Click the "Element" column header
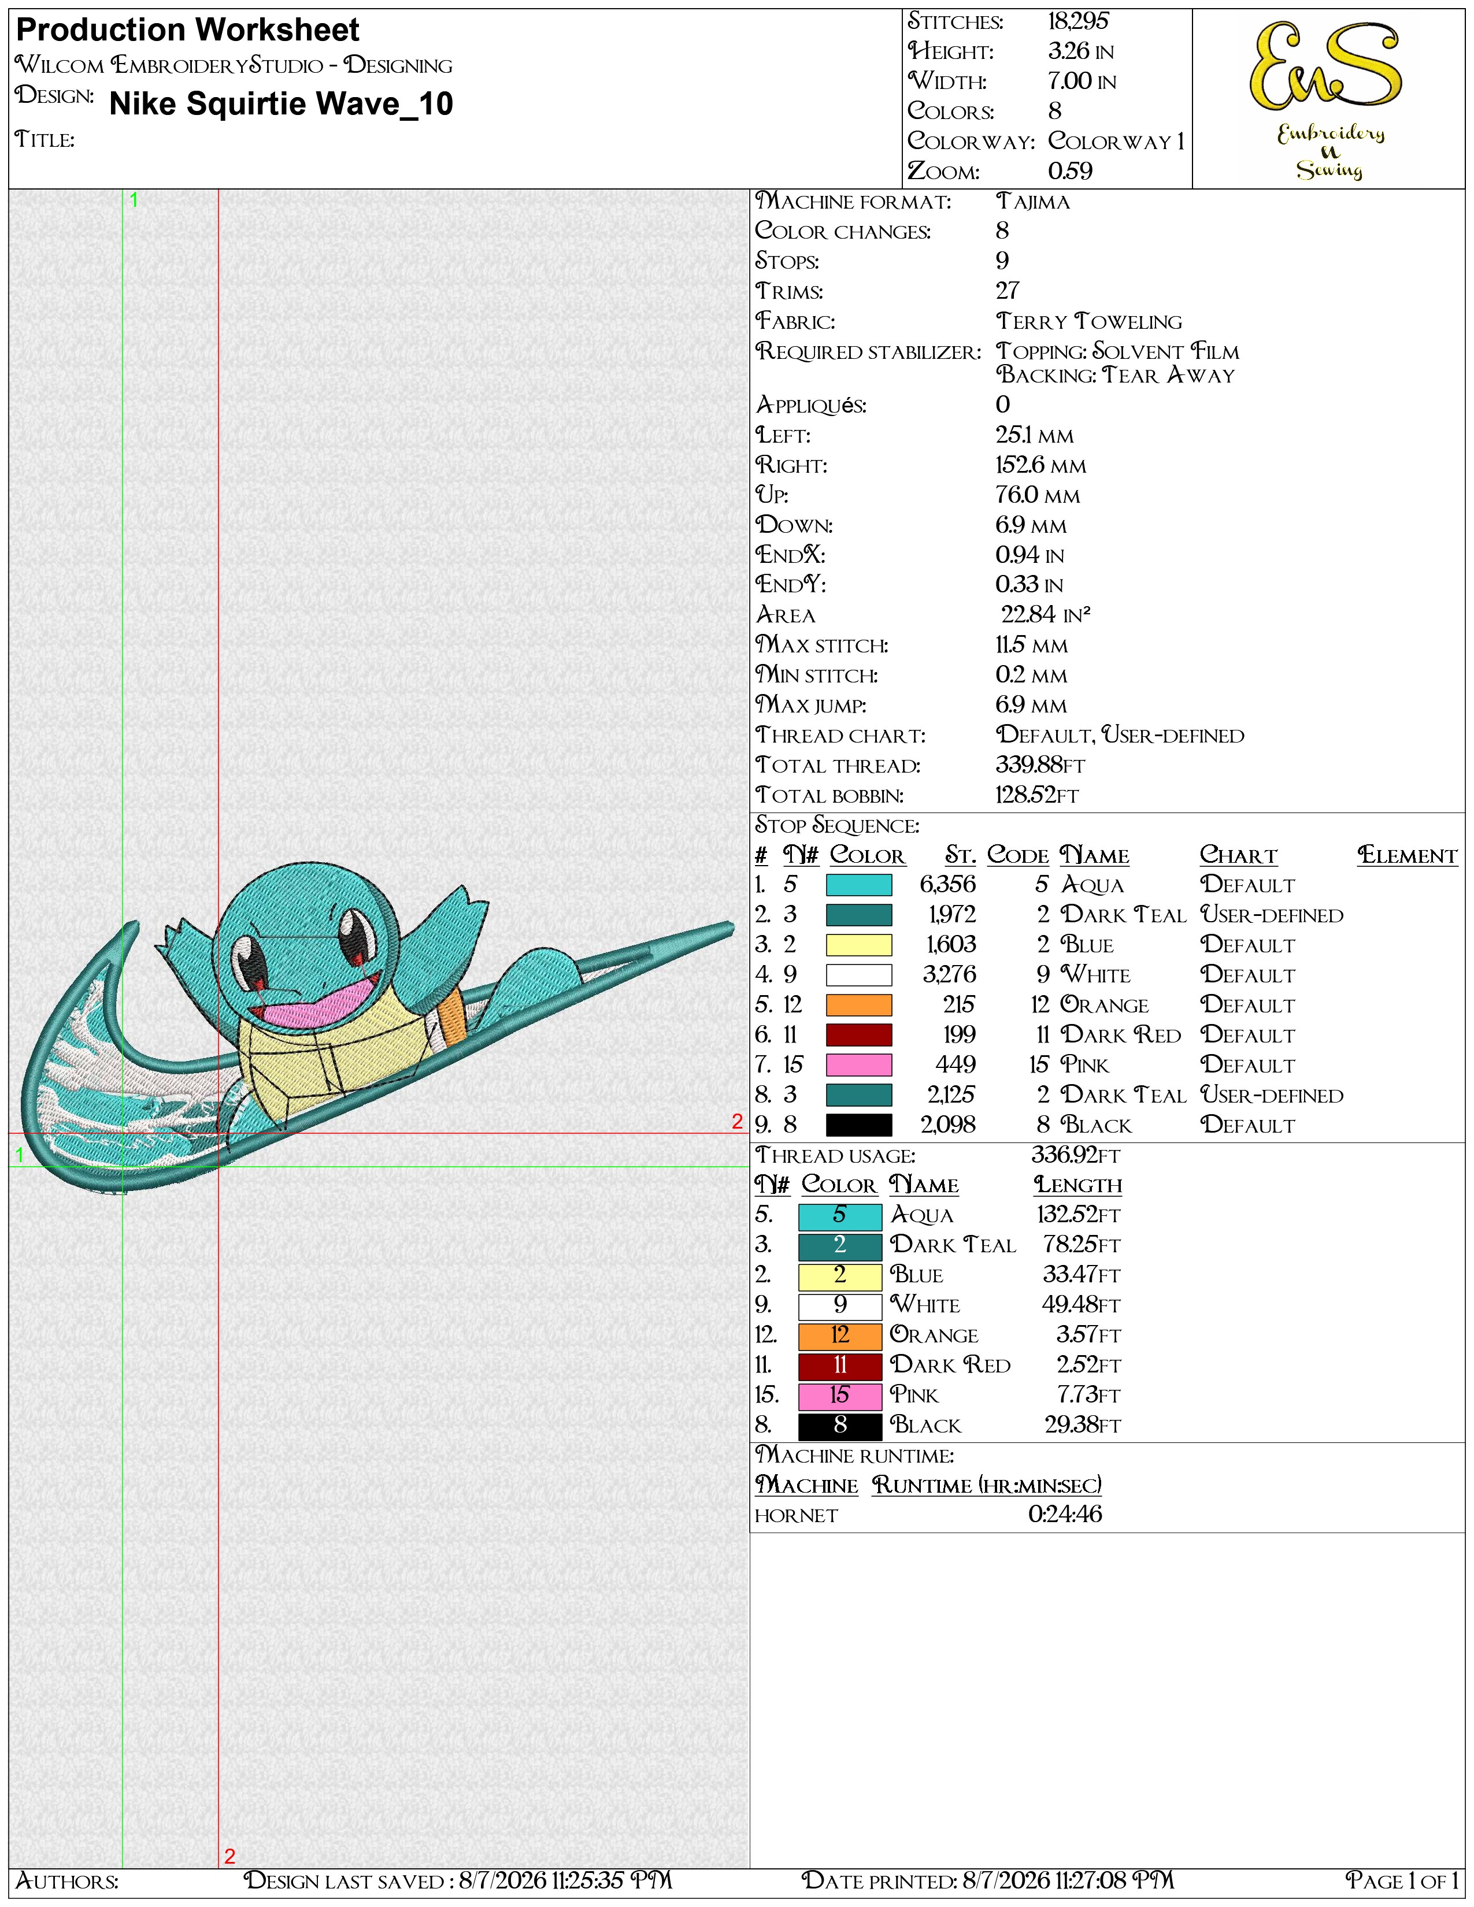 coord(1408,856)
